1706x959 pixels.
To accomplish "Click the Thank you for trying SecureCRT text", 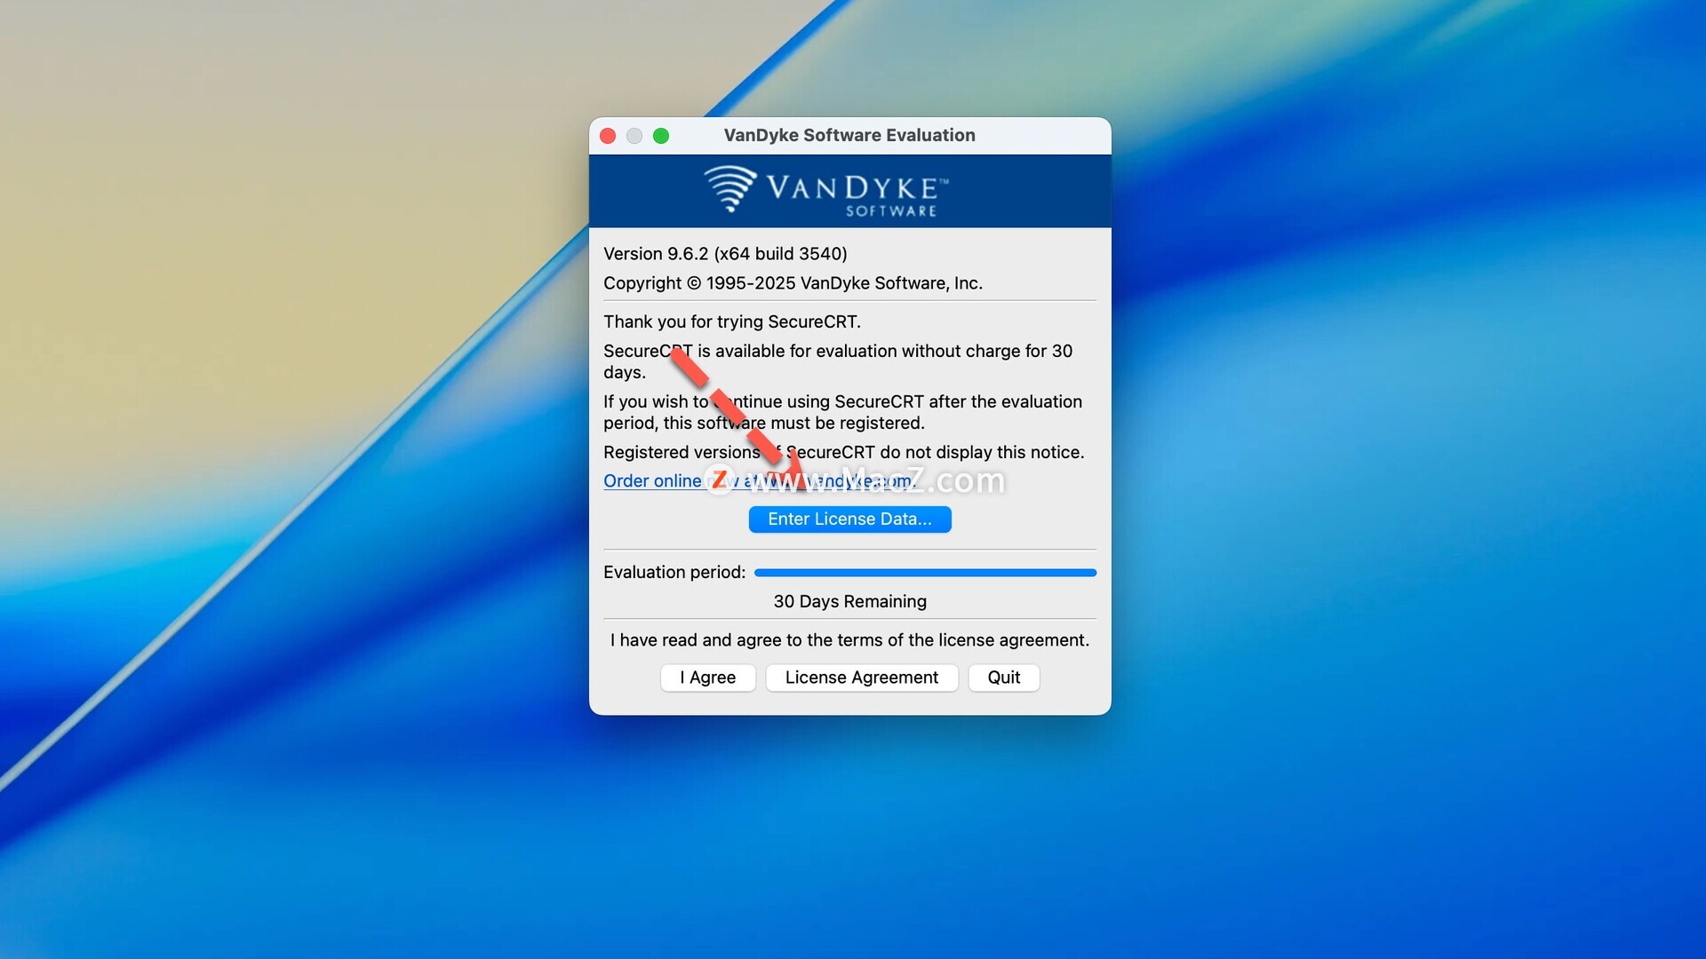I will pos(732,321).
